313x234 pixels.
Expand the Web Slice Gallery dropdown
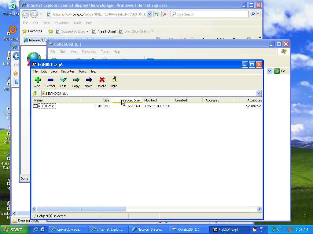coord(152,31)
